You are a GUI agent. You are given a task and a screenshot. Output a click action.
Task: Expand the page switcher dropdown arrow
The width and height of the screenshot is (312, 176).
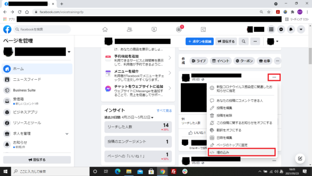tap(69, 52)
